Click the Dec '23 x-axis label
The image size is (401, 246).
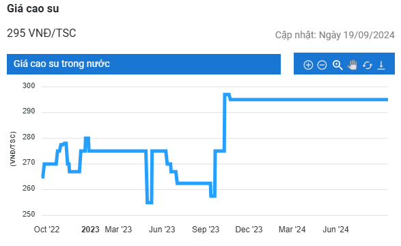[x=249, y=230]
